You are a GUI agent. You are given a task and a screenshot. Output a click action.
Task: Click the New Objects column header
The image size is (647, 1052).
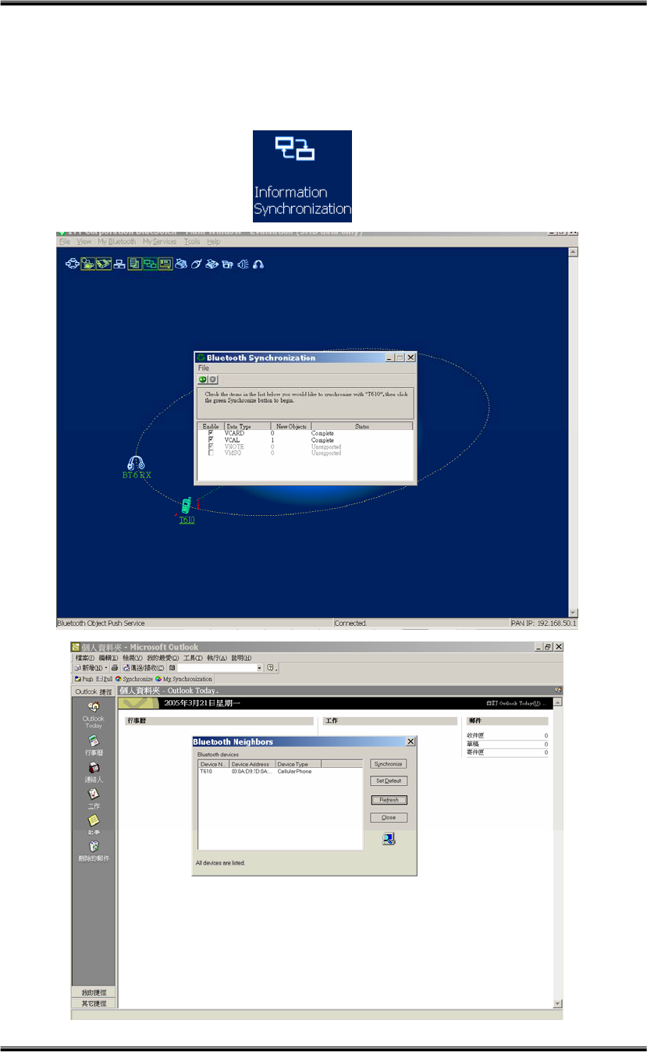[x=291, y=426]
